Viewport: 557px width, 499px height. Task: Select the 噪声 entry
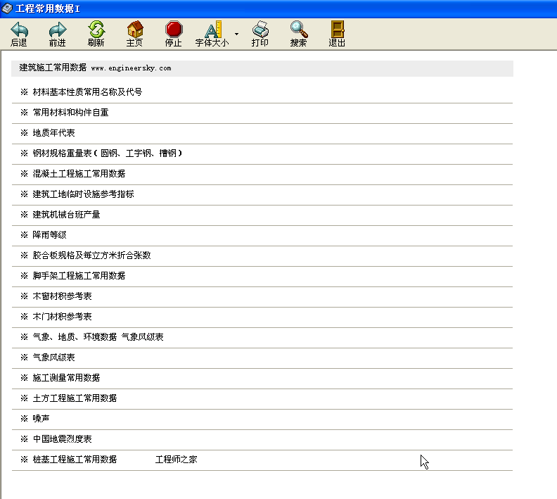(x=41, y=419)
